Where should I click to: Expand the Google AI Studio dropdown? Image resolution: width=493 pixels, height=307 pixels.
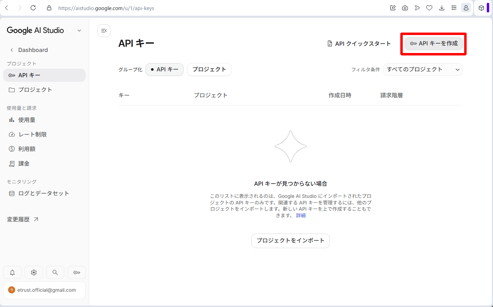click(x=79, y=30)
